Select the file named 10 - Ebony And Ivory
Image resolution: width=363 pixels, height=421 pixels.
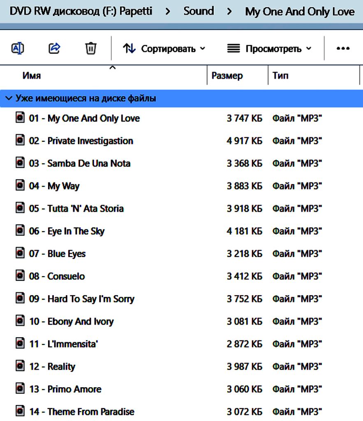tap(72, 322)
